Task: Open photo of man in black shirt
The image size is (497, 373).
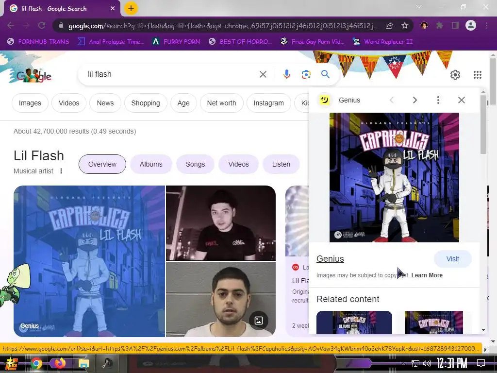Action: point(221,223)
